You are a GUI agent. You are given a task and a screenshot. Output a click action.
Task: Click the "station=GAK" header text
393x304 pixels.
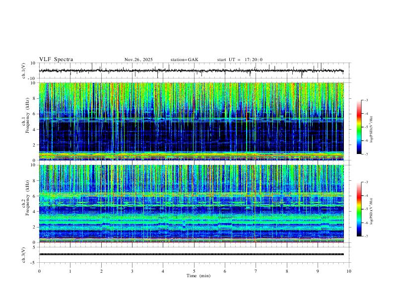pos(185,60)
